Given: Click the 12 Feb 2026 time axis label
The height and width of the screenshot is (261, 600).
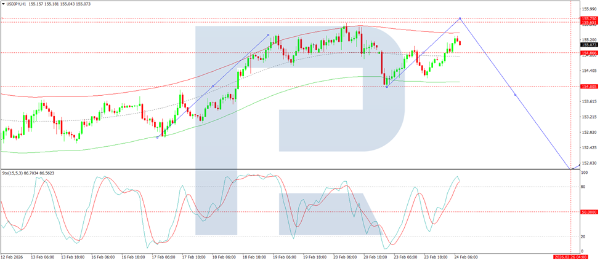Looking at the screenshot, I should 11,257.
